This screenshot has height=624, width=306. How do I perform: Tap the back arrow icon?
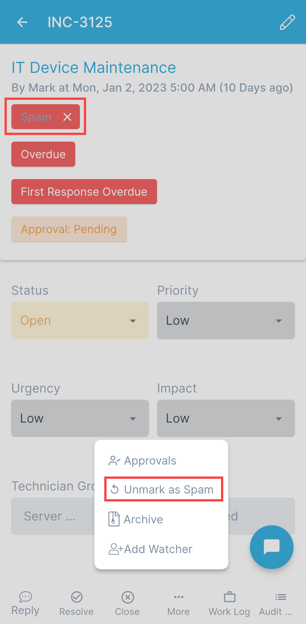pyautogui.click(x=22, y=22)
